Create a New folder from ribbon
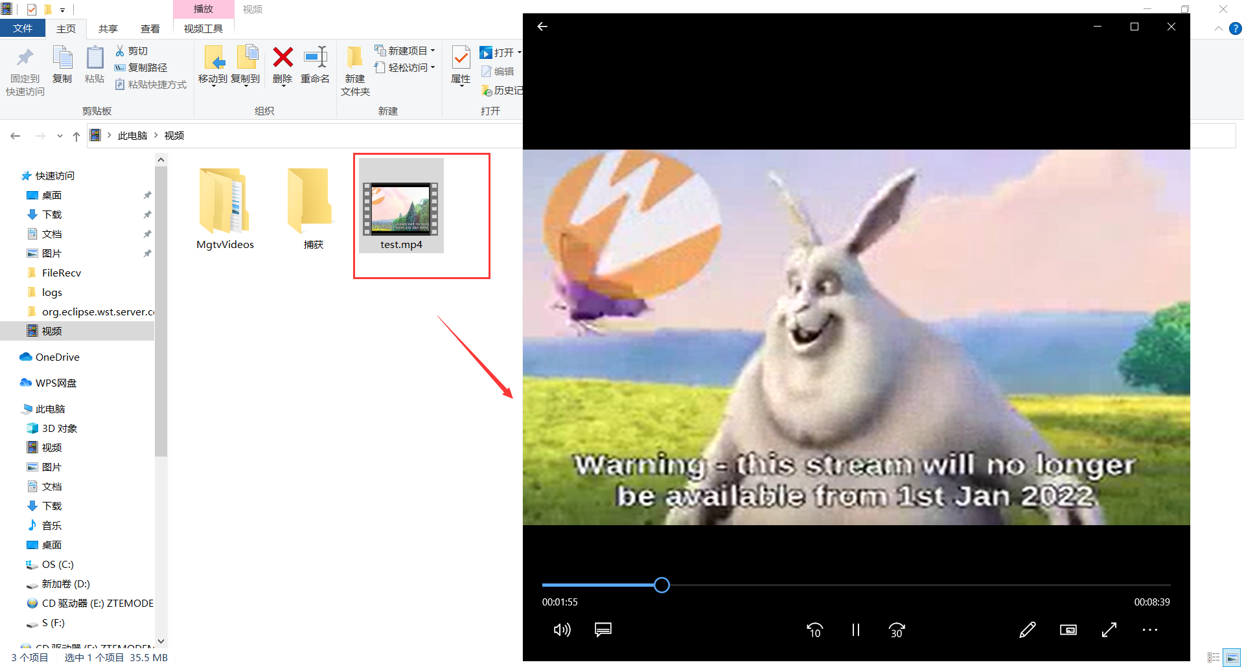 tap(355, 71)
